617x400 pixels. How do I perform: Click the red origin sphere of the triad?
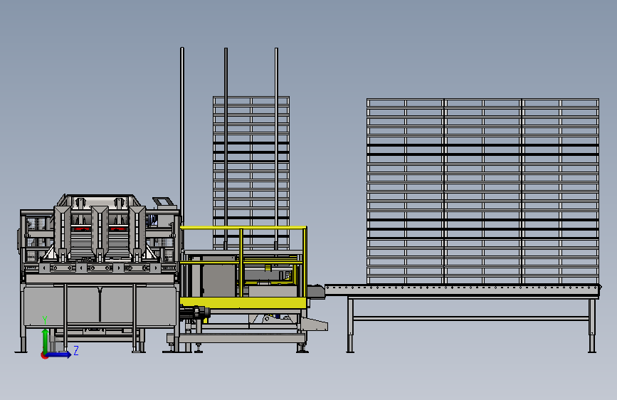click(44, 355)
